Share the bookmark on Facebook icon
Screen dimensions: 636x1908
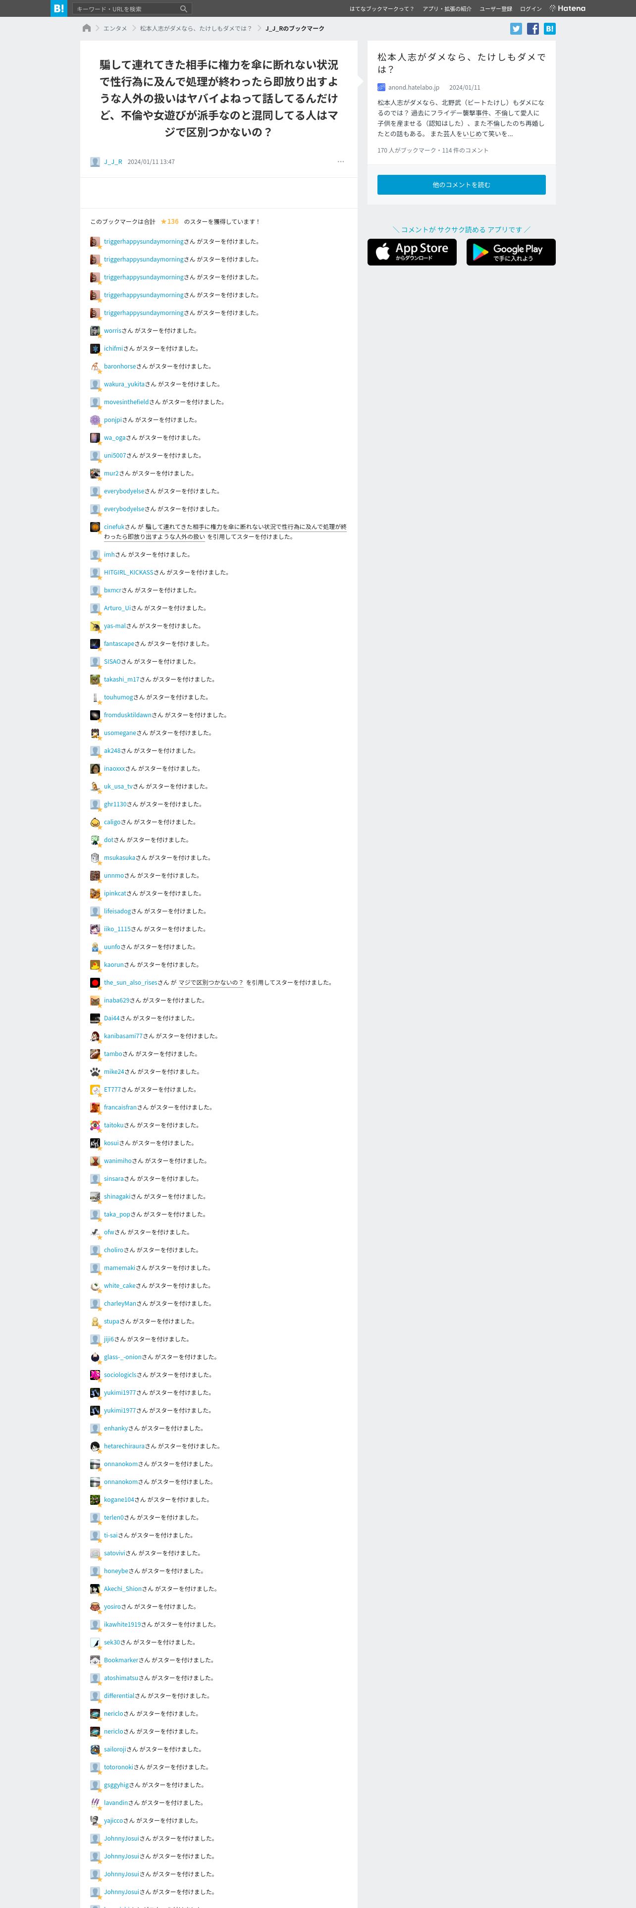[532, 29]
